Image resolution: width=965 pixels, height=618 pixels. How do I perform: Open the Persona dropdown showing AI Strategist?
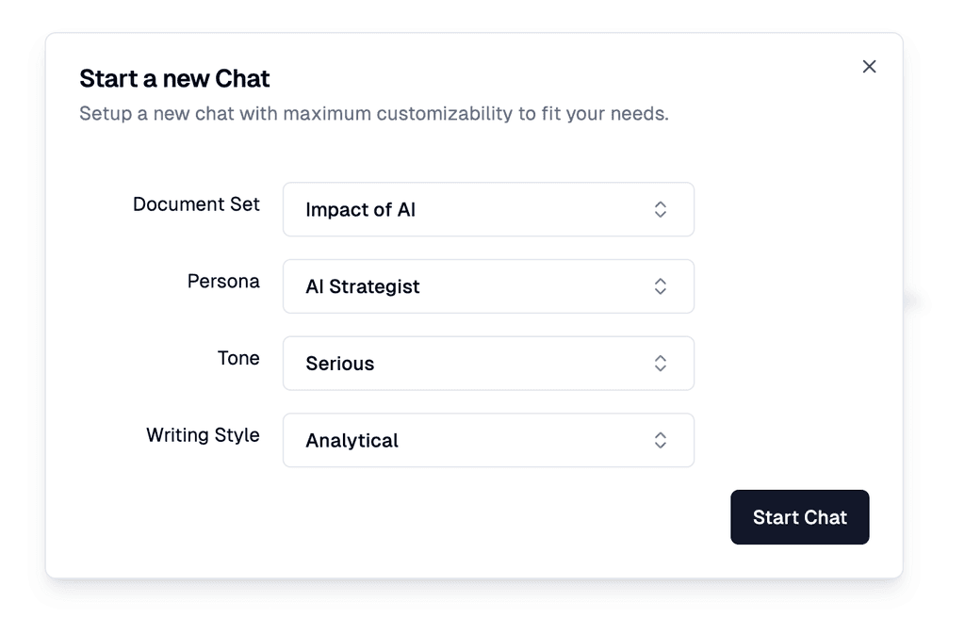pos(488,286)
